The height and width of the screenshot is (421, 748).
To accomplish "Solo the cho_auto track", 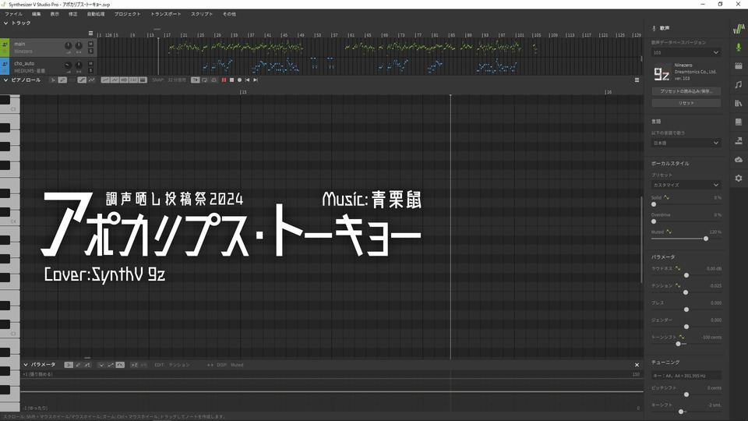I will [x=90, y=71].
